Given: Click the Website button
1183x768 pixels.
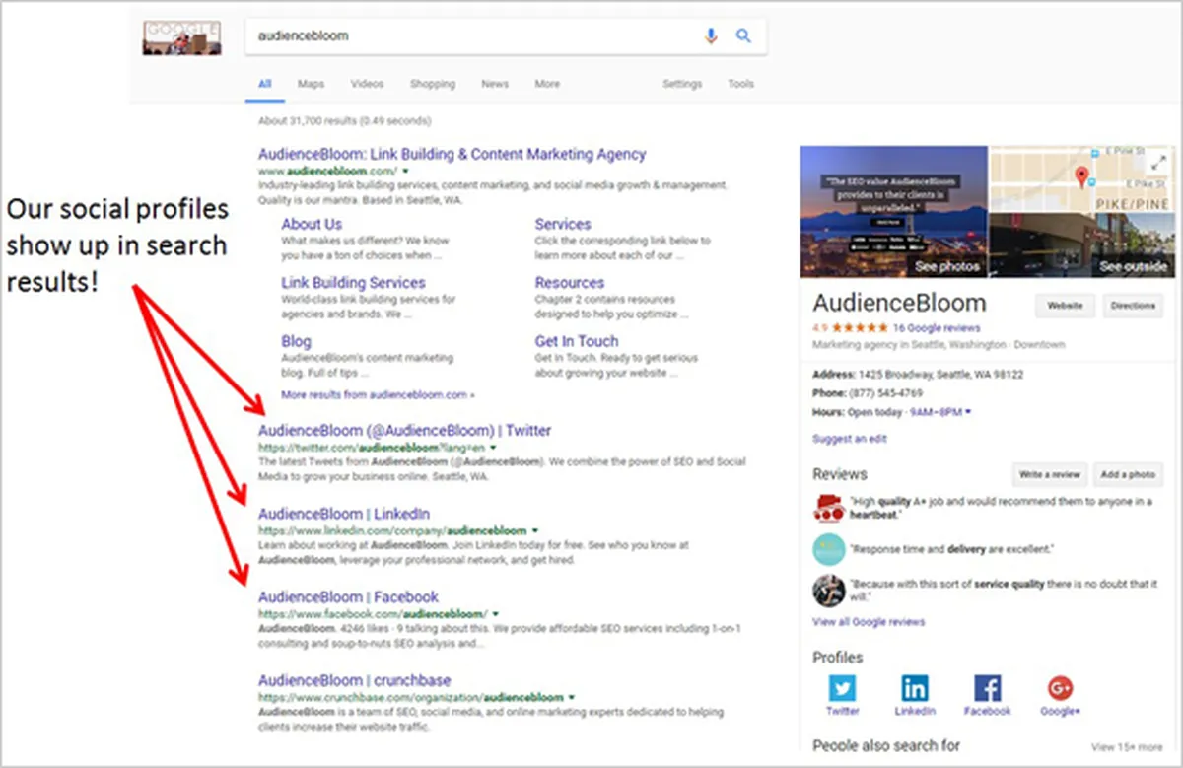Looking at the screenshot, I should [1065, 306].
